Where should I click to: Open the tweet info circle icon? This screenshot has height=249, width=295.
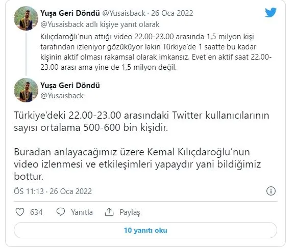click(271, 191)
